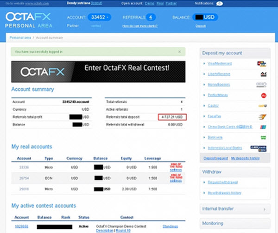Choose China Bank Cards deposit link
The width and height of the screenshot is (278, 233).
[230, 127]
